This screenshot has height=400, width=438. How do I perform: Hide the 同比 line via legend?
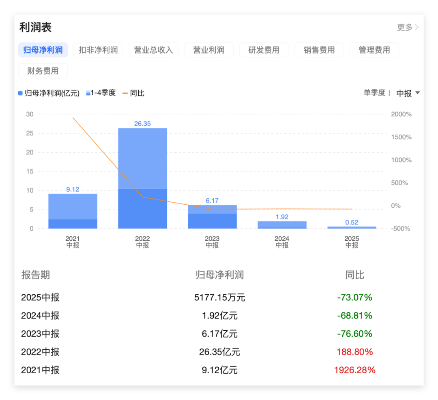point(133,93)
